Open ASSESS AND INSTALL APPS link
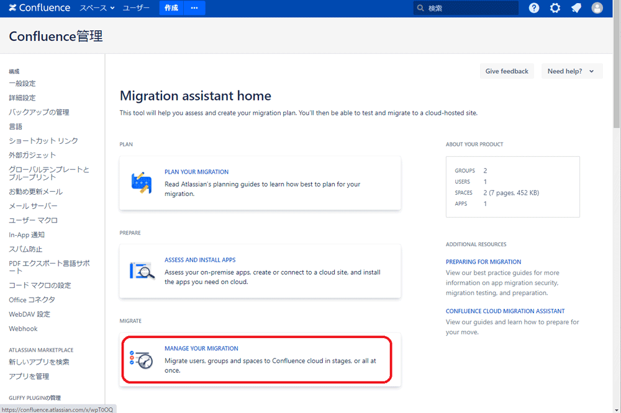 tap(200, 260)
